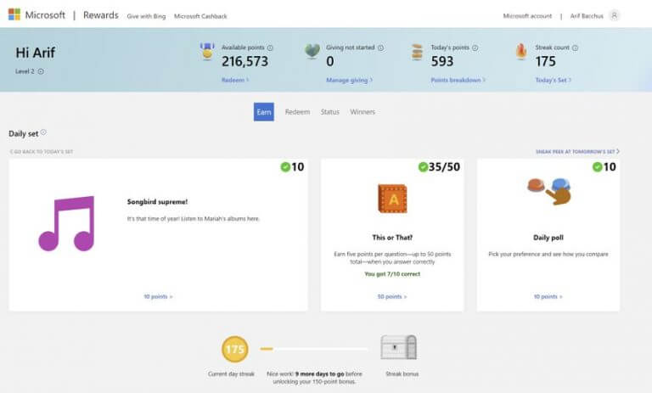Image resolution: width=652 pixels, height=393 pixels.
Task: Click the Today's points coins icon
Action: (x=417, y=52)
